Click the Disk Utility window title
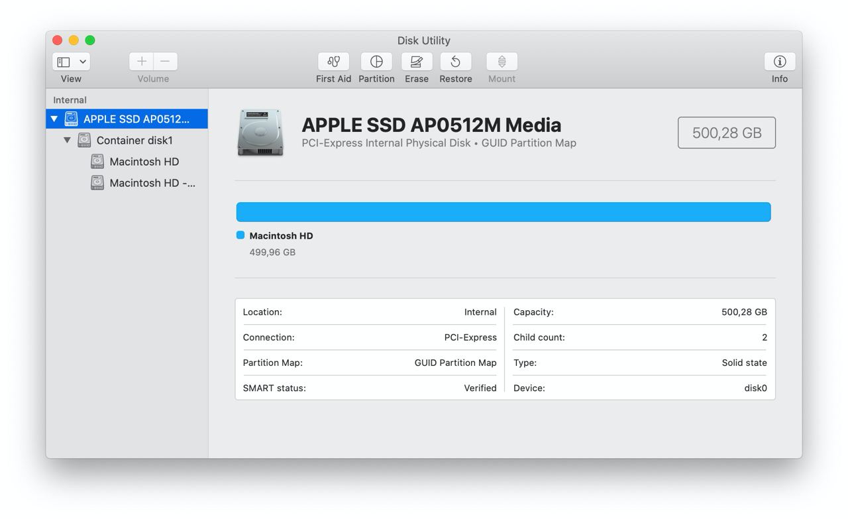 (x=424, y=40)
